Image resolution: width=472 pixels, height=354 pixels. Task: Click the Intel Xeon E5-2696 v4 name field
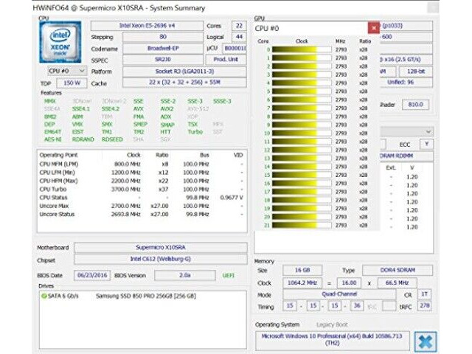point(147,26)
